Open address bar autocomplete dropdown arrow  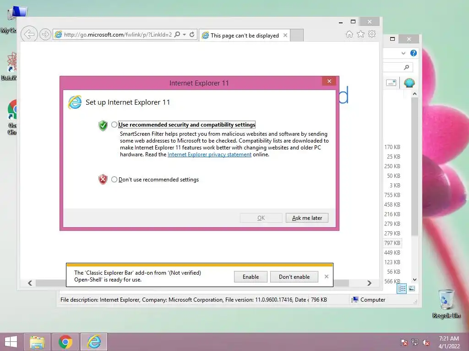(x=184, y=34)
